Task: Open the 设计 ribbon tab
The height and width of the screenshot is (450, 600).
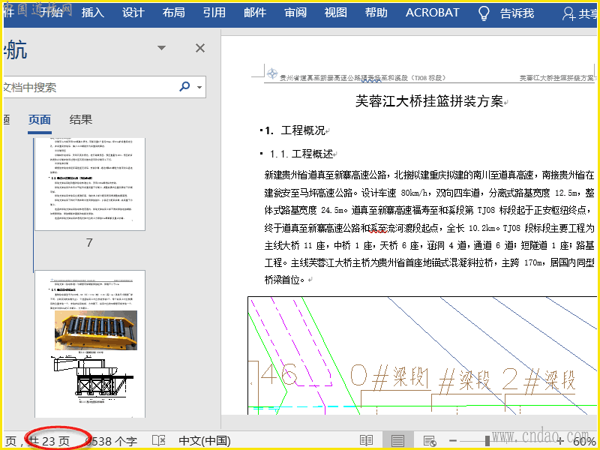Action: (133, 13)
